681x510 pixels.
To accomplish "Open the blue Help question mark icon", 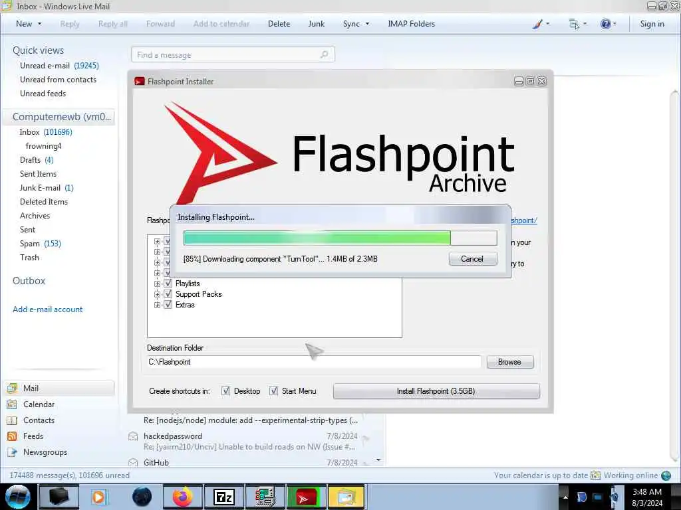I will pos(605,24).
